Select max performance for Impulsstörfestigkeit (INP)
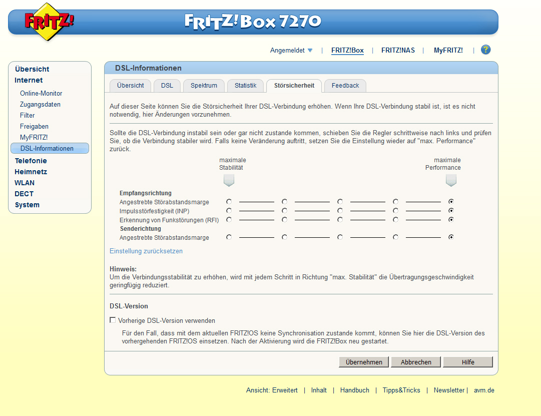 451,211
